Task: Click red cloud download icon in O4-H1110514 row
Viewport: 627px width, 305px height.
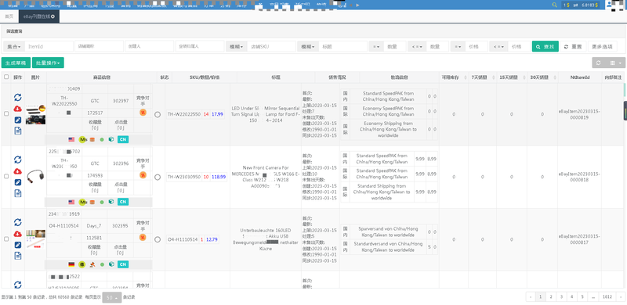Action: tap(17, 234)
